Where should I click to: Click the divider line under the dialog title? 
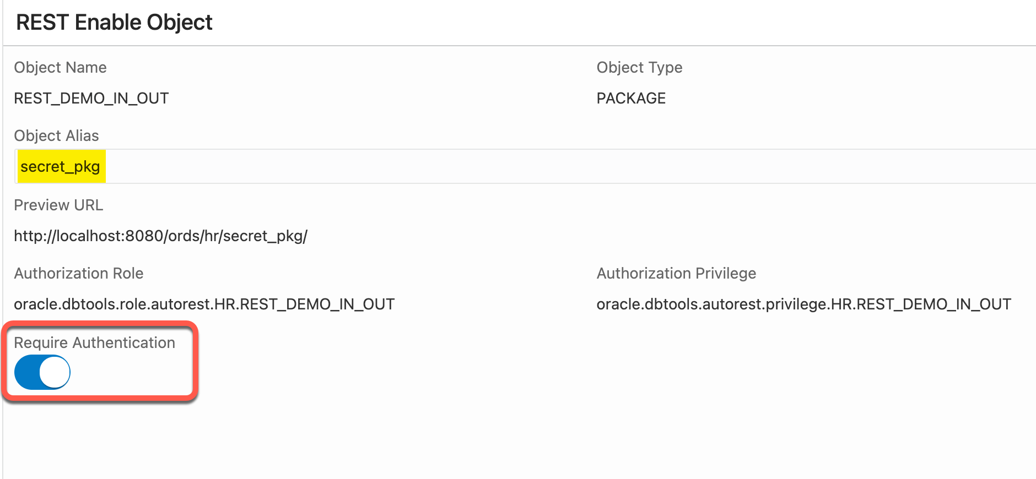(x=518, y=46)
